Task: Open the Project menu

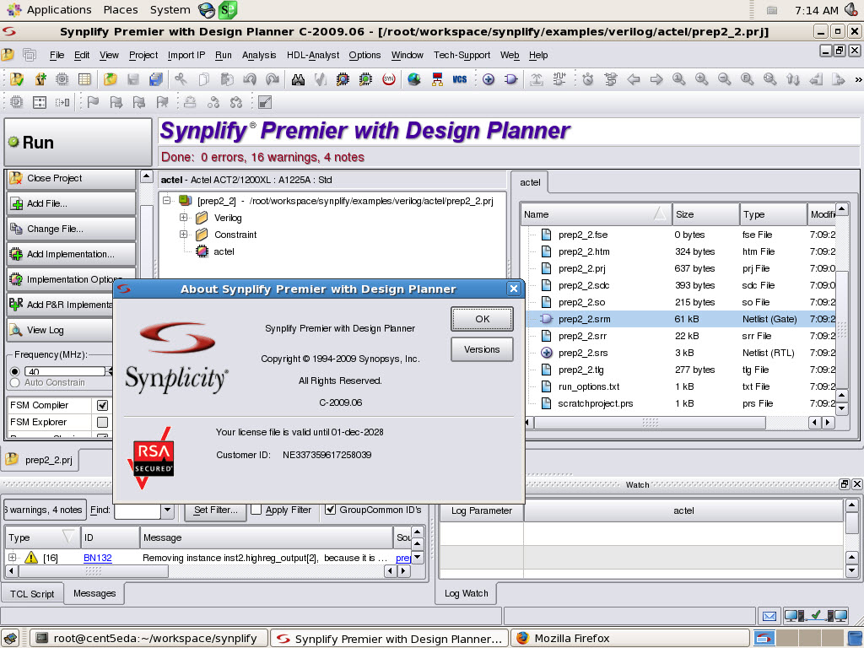Action: (x=143, y=55)
